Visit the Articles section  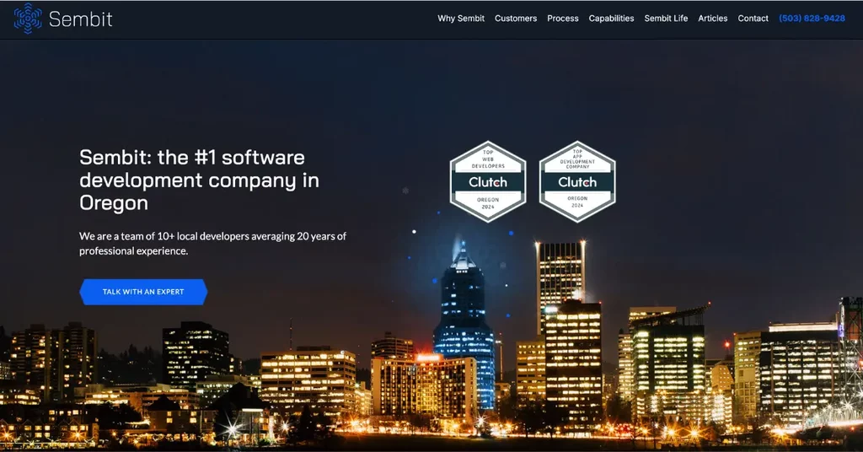pos(712,19)
